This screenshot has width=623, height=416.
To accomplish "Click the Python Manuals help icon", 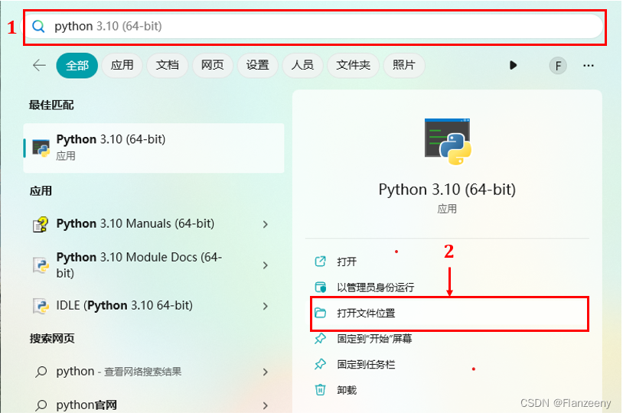I will pyautogui.click(x=41, y=225).
